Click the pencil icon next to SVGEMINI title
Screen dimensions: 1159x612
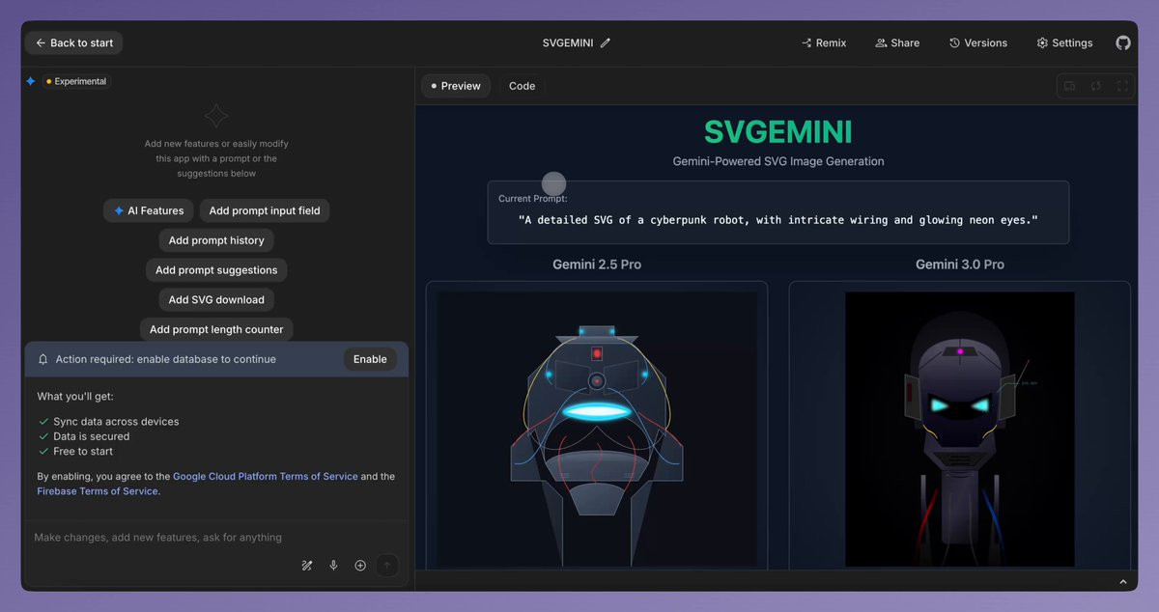(606, 42)
